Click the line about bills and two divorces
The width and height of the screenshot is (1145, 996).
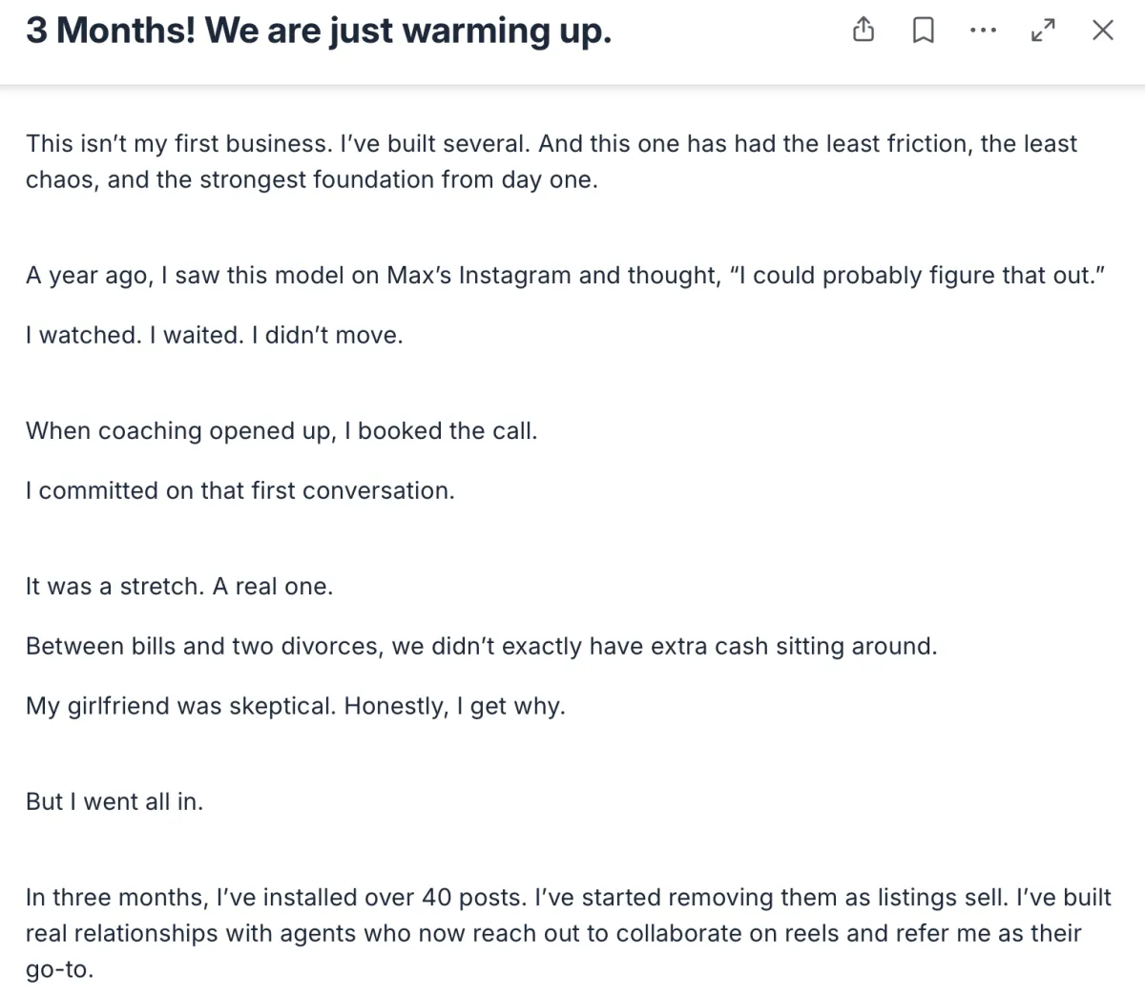click(x=481, y=647)
